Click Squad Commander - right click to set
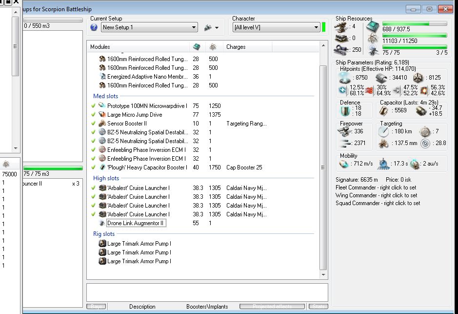Image resolution: width=458 pixels, height=314 pixels. [x=378, y=203]
